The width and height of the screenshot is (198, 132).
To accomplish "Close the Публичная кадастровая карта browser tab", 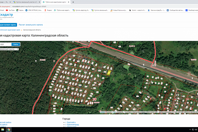I will pyautogui.click(x=68, y=2).
